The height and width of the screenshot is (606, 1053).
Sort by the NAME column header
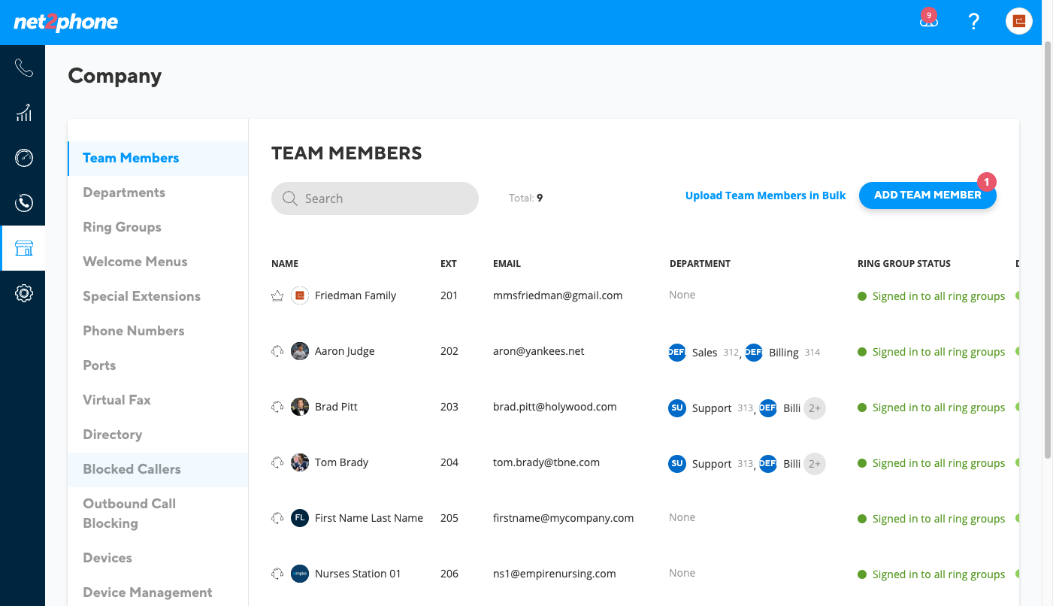tap(285, 264)
